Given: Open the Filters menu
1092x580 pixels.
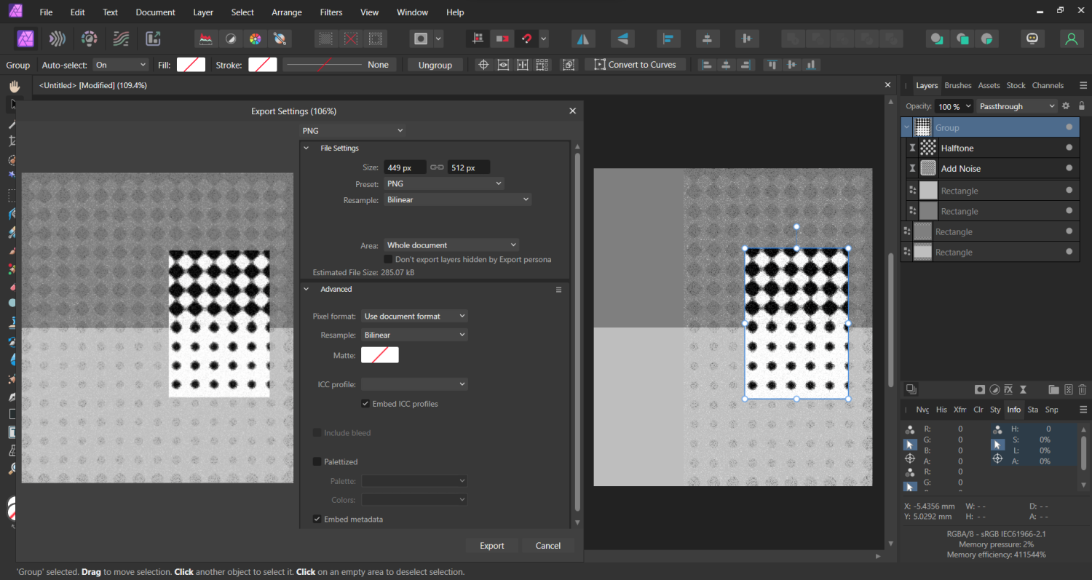Looking at the screenshot, I should pyautogui.click(x=331, y=12).
